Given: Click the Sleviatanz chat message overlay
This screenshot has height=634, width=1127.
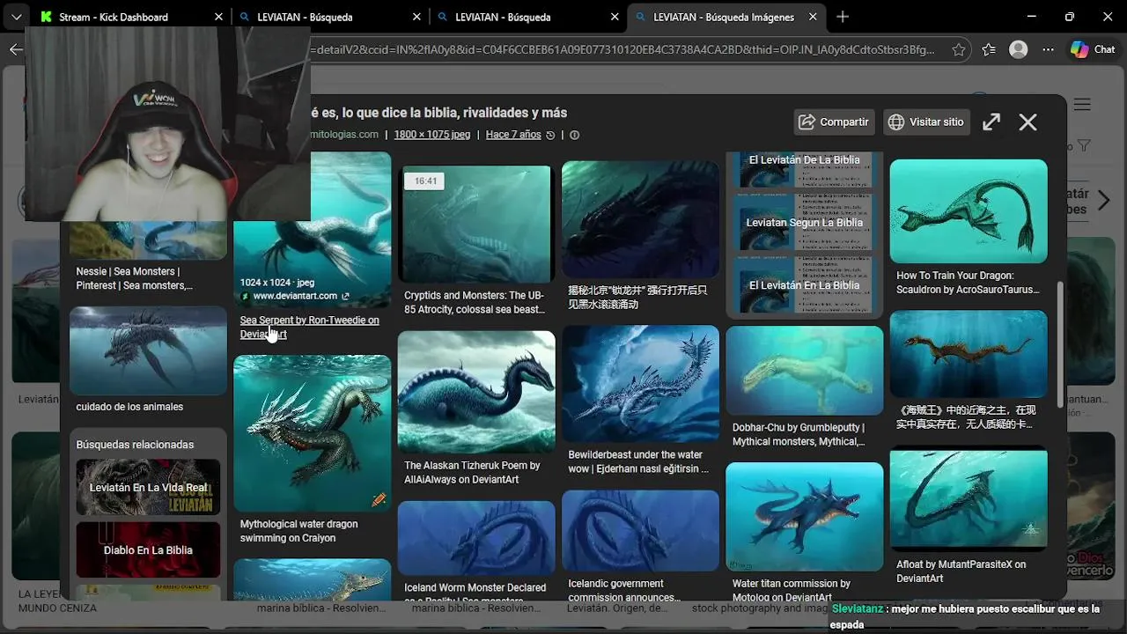Looking at the screenshot, I should (977, 616).
